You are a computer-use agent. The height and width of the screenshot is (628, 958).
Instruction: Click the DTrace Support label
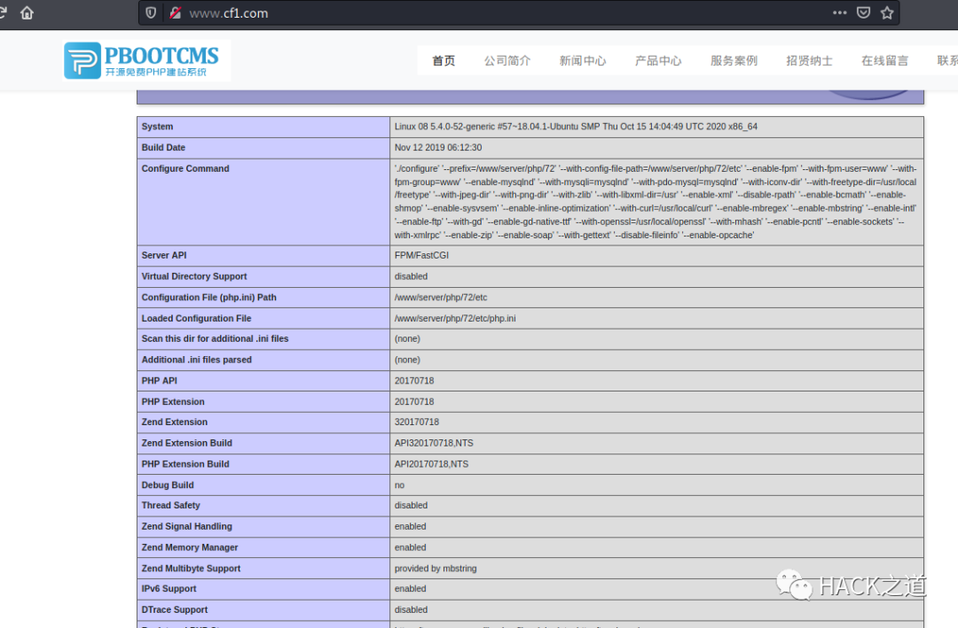pyautogui.click(x=174, y=609)
